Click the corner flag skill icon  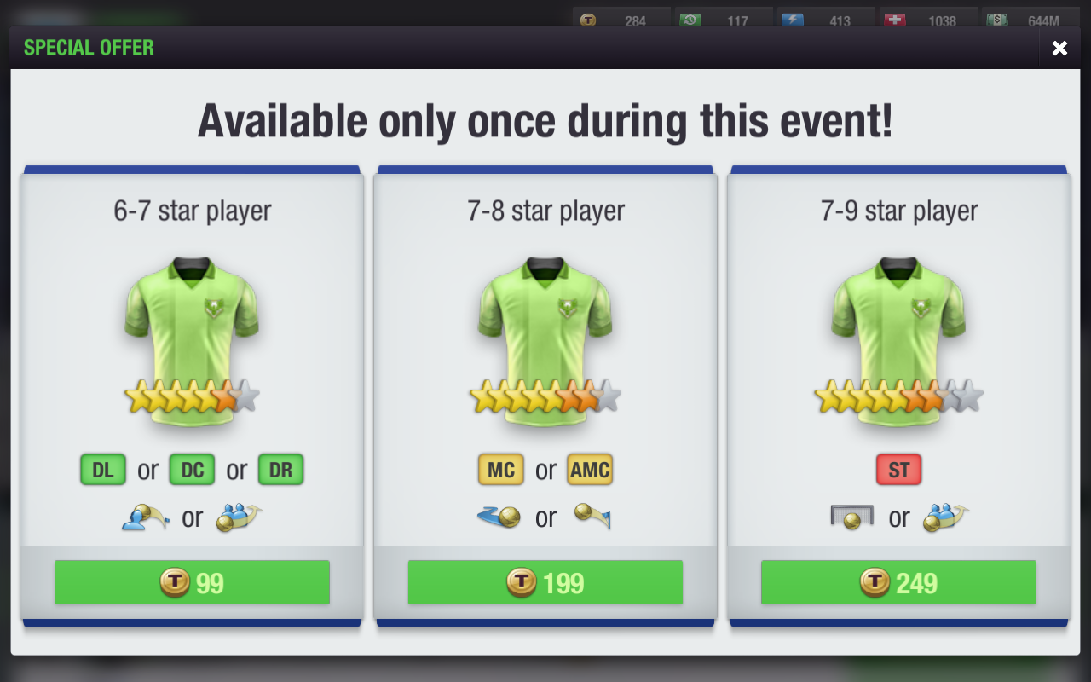(592, 517)
